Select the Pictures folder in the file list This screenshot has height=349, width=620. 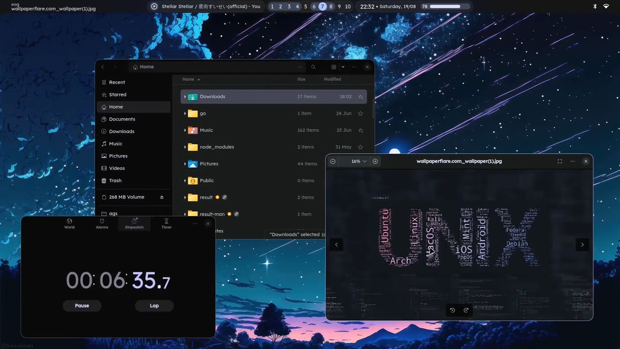click(274, 164)
